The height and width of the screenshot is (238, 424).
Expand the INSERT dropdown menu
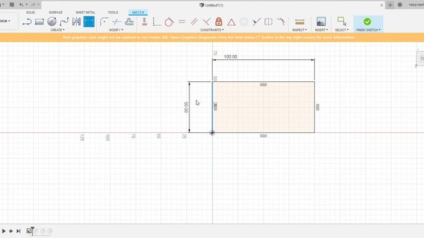[321, 30]
